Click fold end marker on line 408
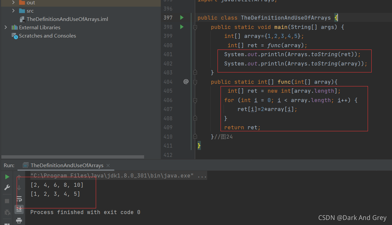This screenshot has height=225, width=392. click(195, 118)
